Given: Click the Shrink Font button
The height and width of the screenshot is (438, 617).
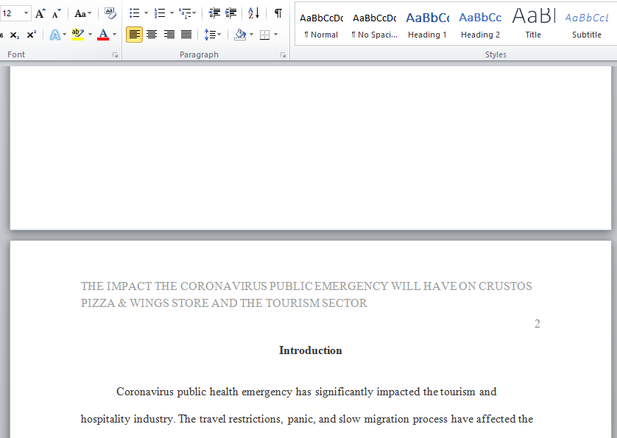Looking at the screenshot, I should coord(57,14).
